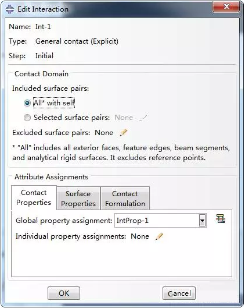Edit excluded surface pairs with pencil icon
245x308 pixels.
pos(124,133)
